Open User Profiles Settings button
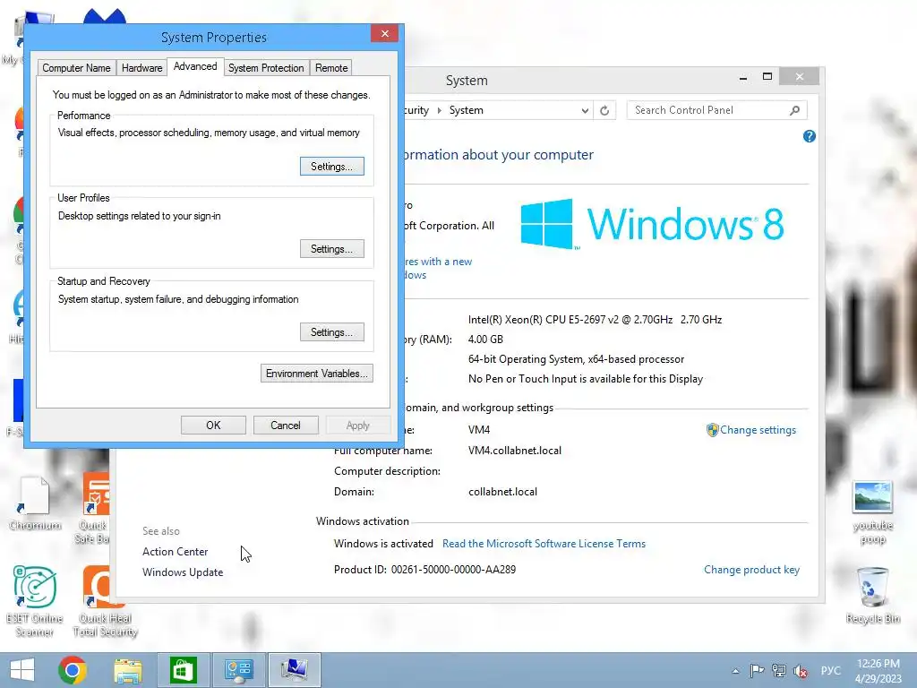Screen dimensions: 917x688 331,249
